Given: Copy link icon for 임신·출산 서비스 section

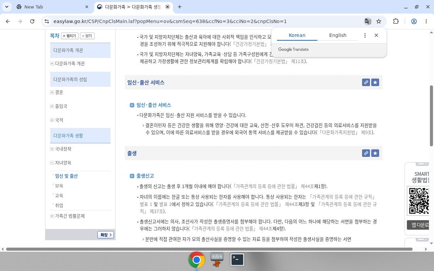Looking at the screenshot, I should [366, 82].
